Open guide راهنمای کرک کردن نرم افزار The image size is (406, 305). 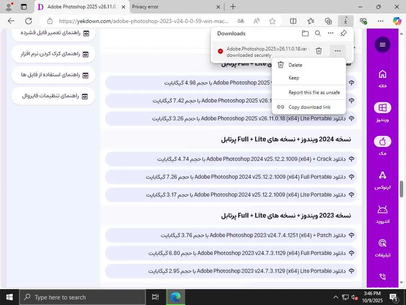[x=54, y=54]
